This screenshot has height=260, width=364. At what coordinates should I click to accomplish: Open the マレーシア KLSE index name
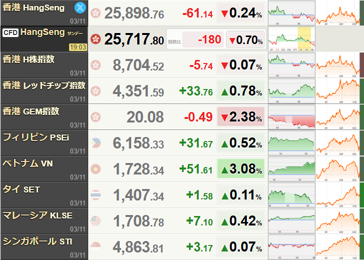(x=38, y=215)
